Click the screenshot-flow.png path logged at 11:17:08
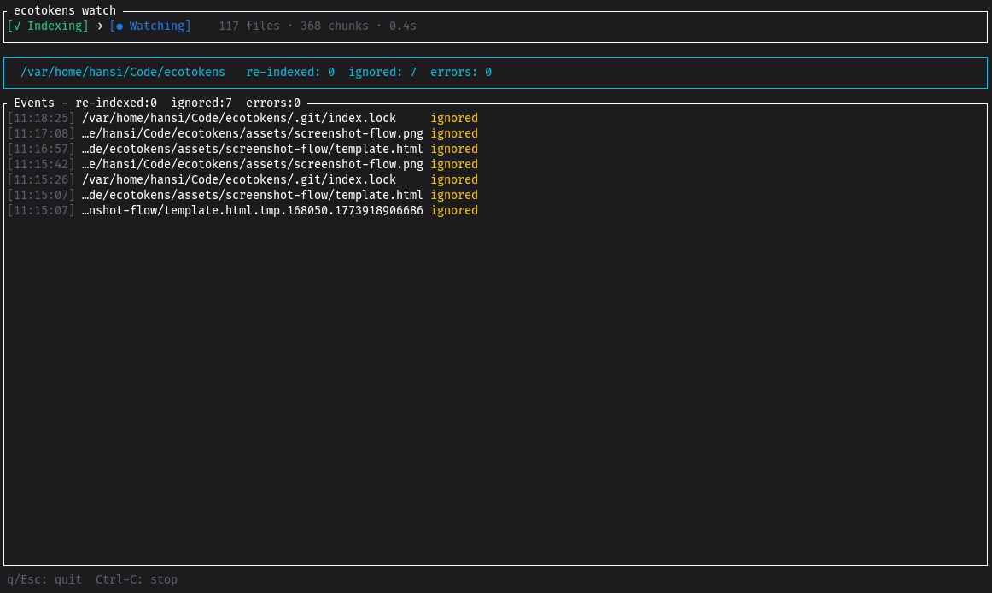The width and height of the screenshot is (992, 593). click(x=253, y=133)
